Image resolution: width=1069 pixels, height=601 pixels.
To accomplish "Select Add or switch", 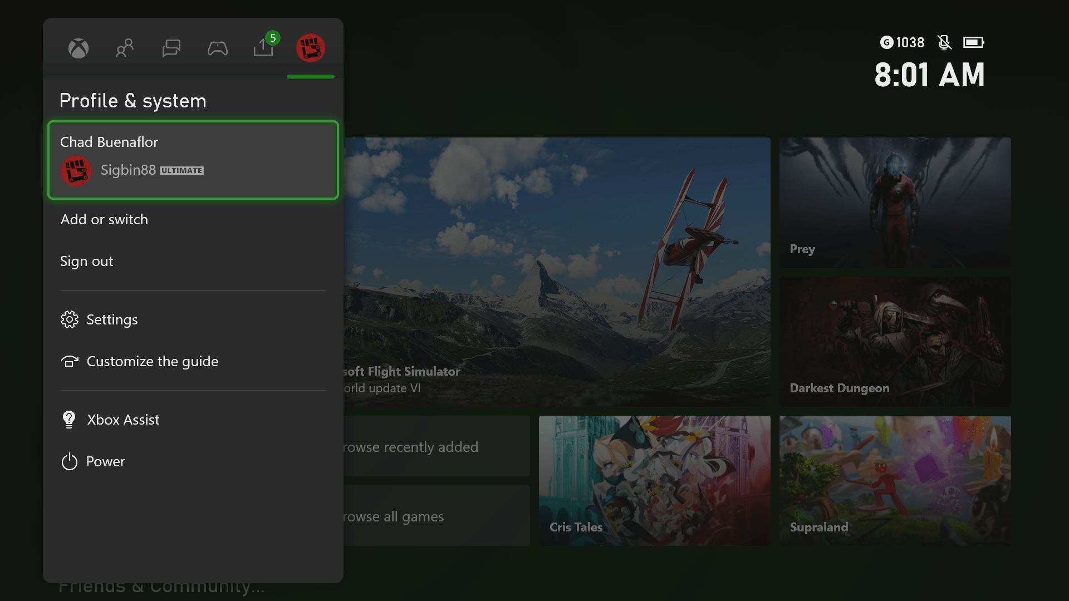I will pos(105,219).
